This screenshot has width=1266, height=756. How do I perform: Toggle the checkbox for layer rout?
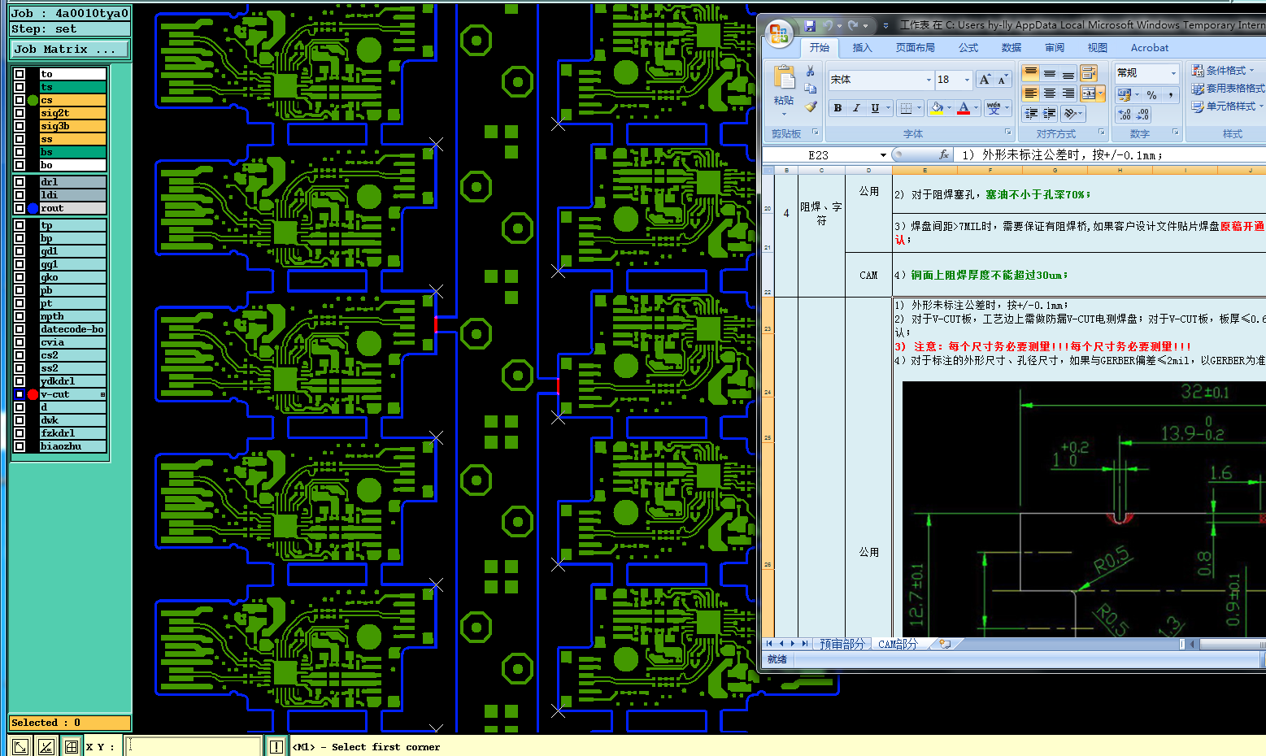[20, 208]
